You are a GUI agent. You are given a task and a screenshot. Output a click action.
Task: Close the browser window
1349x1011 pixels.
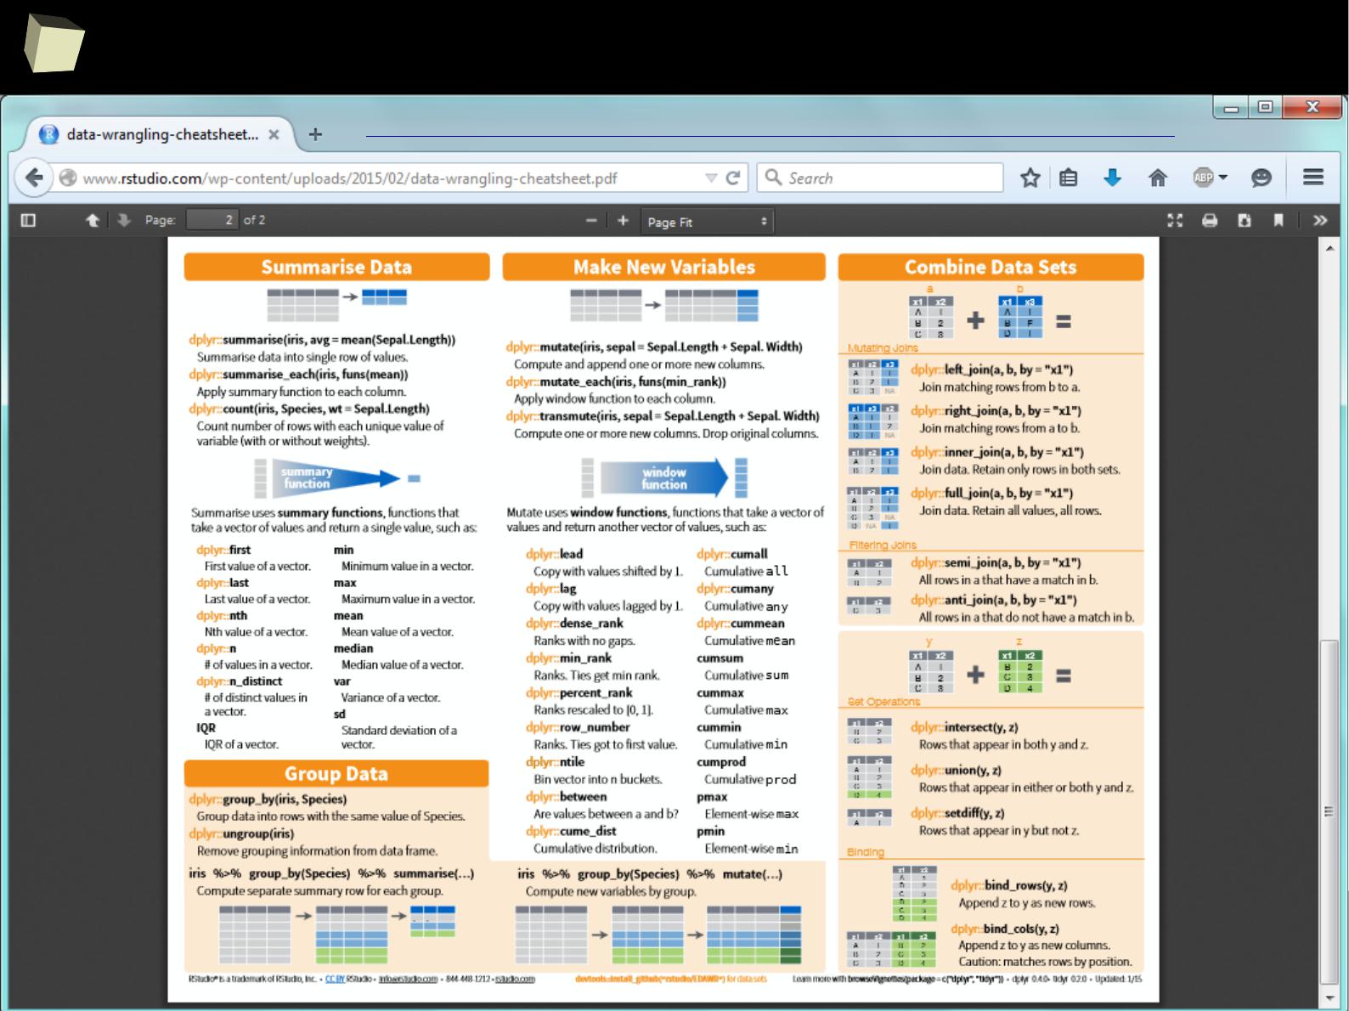point(1312,108)
